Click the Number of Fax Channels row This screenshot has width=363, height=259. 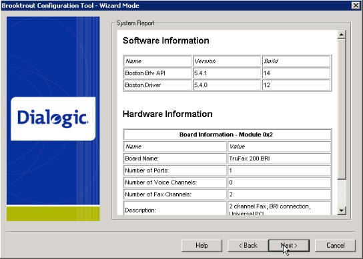coord(227,194)
